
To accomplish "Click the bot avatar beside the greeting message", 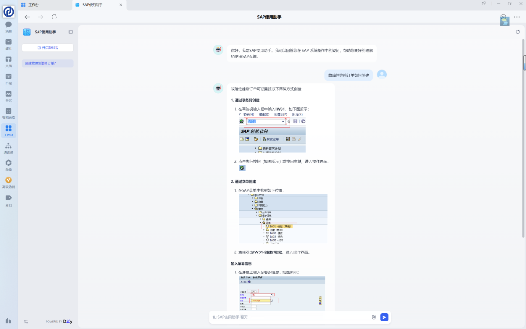I will pos(218,50).
